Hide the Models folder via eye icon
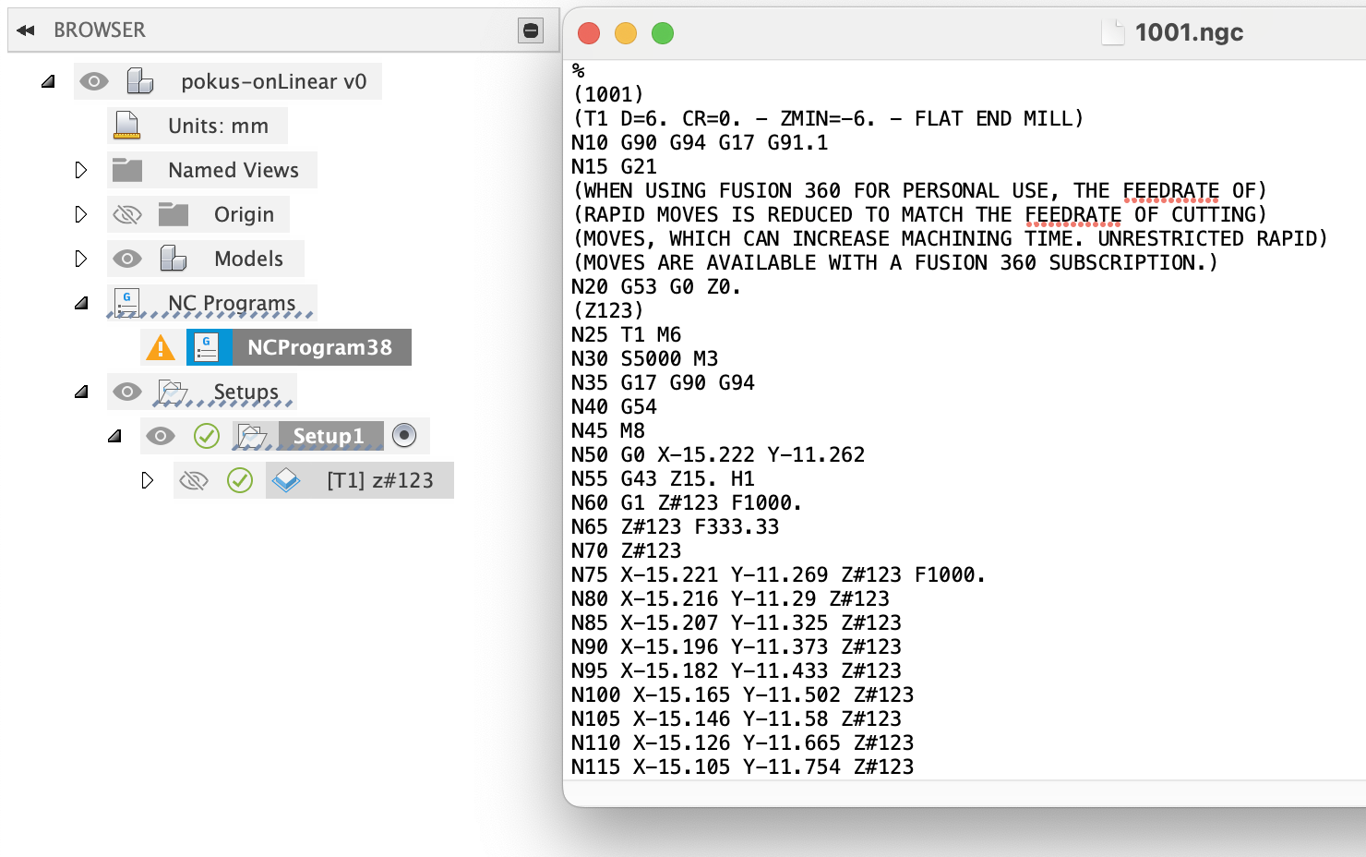The width and height of the screenshot is (1366, 857). point(127,259)
